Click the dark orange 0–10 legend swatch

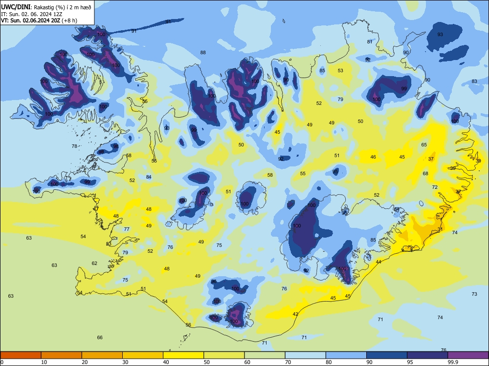[21, 355]
